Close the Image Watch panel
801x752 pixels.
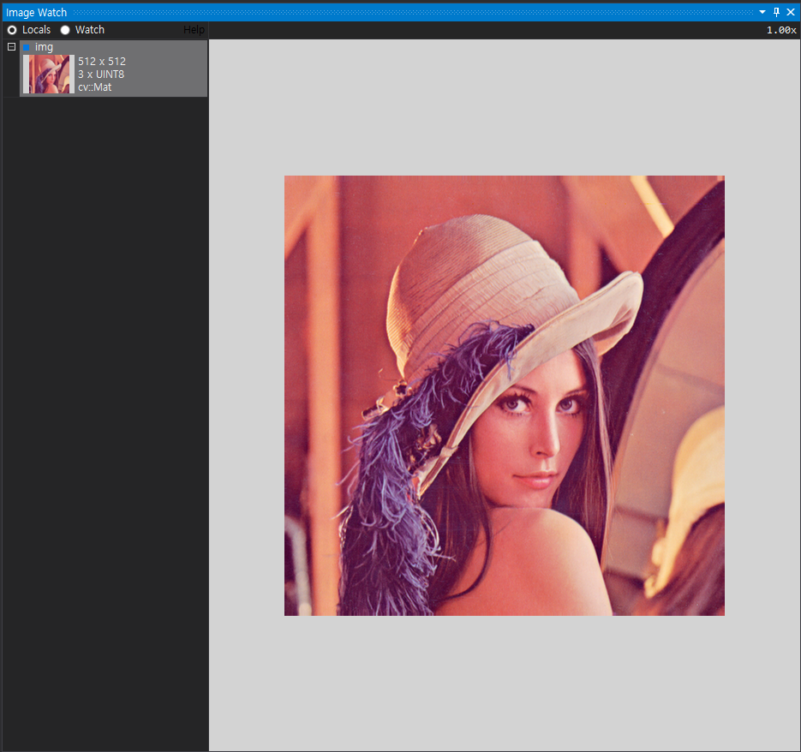[791, 12]
